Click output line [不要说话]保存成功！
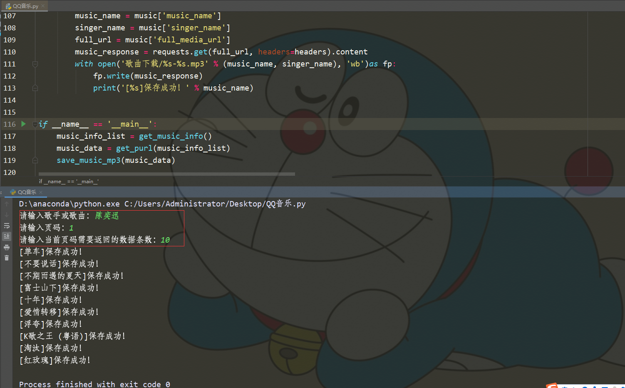 coord(59,264)
